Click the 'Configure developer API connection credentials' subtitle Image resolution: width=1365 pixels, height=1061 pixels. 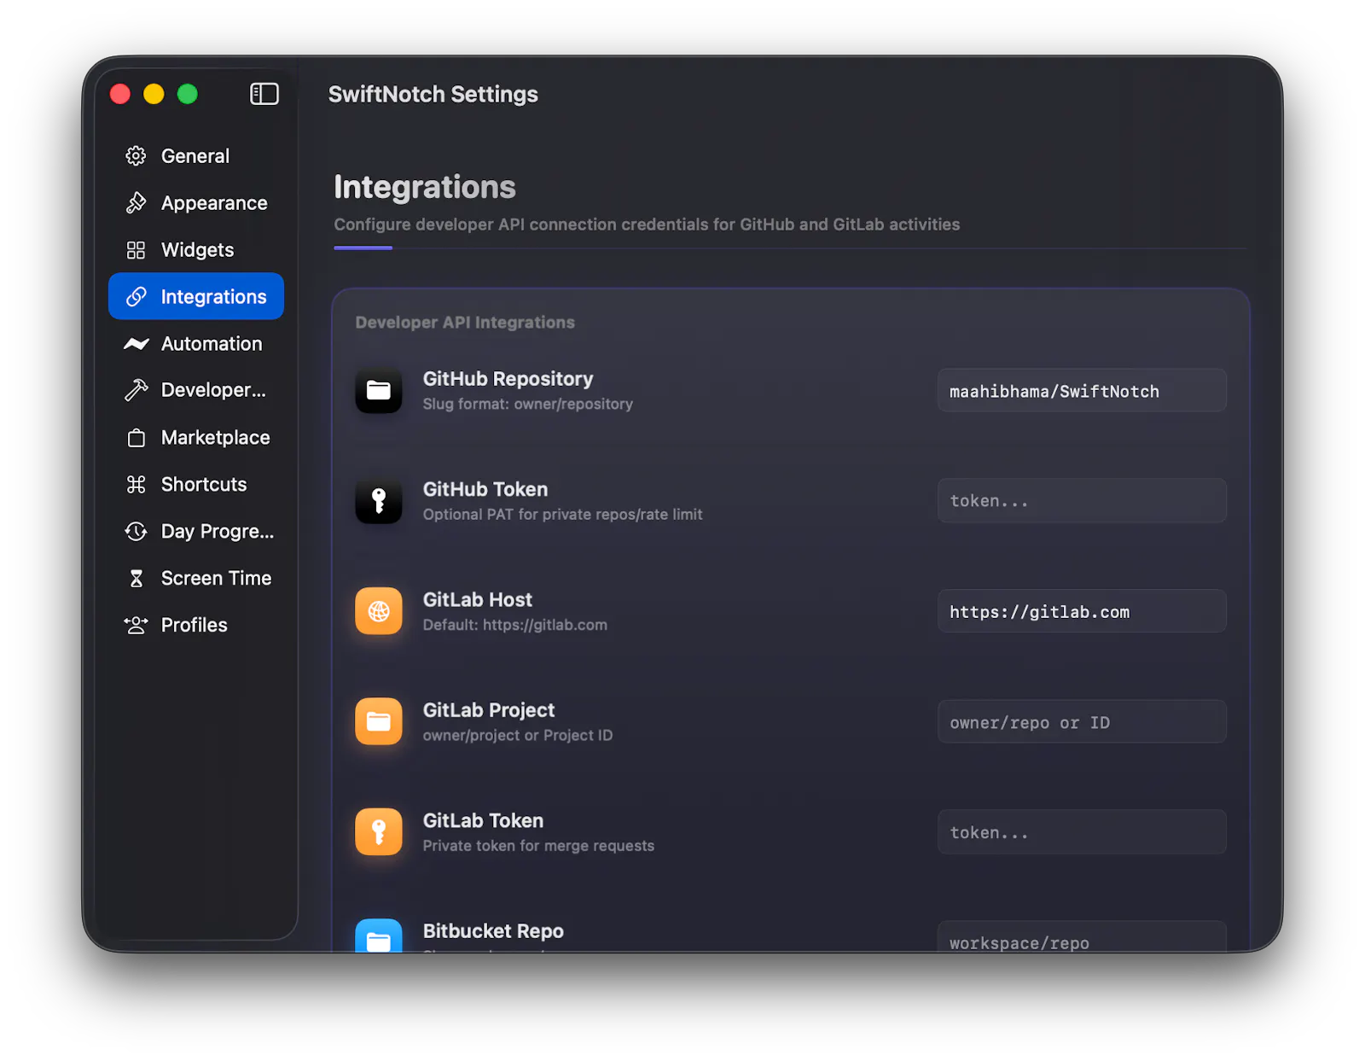click(x=647, y=224)
